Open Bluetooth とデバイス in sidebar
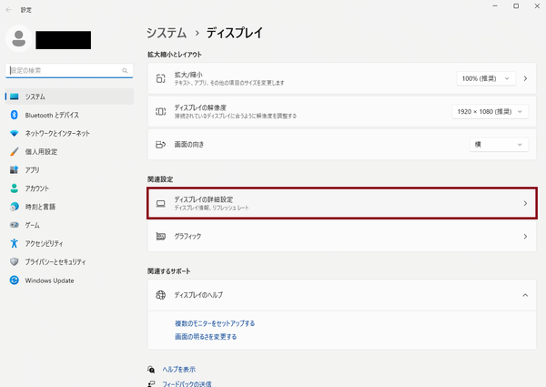The image size is (546, 387). pyautogui.click(x=51, y=115)
